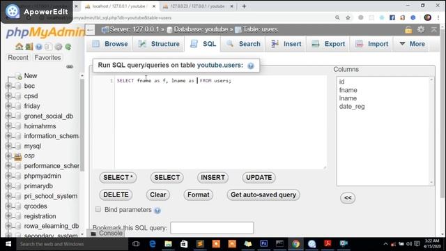Screen dimensions: 446x251
Task: Open Microsoft Store taskbar icon
Action: coord(184,244)
